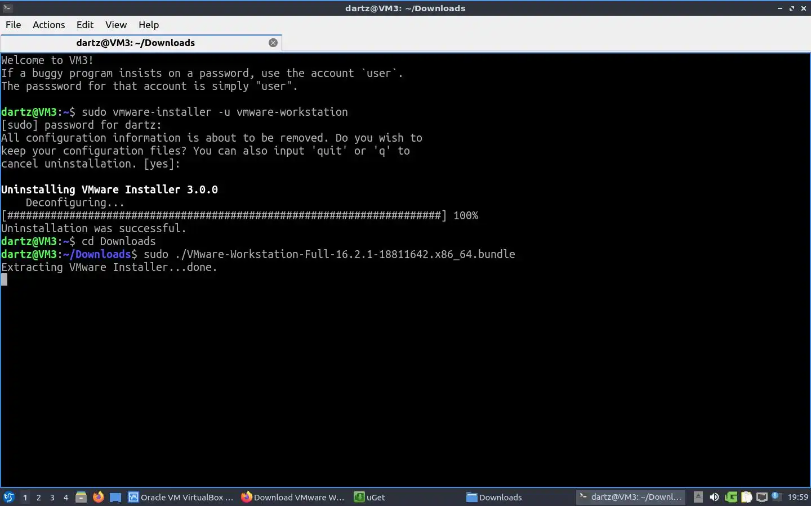This screenshot has height=506, width=811.
Task: Click the network connection tray icon
Action: (761, 497)
